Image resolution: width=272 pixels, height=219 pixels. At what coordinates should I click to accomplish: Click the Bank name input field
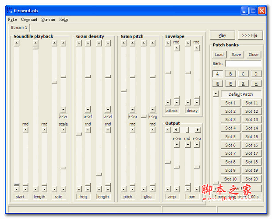243,64
